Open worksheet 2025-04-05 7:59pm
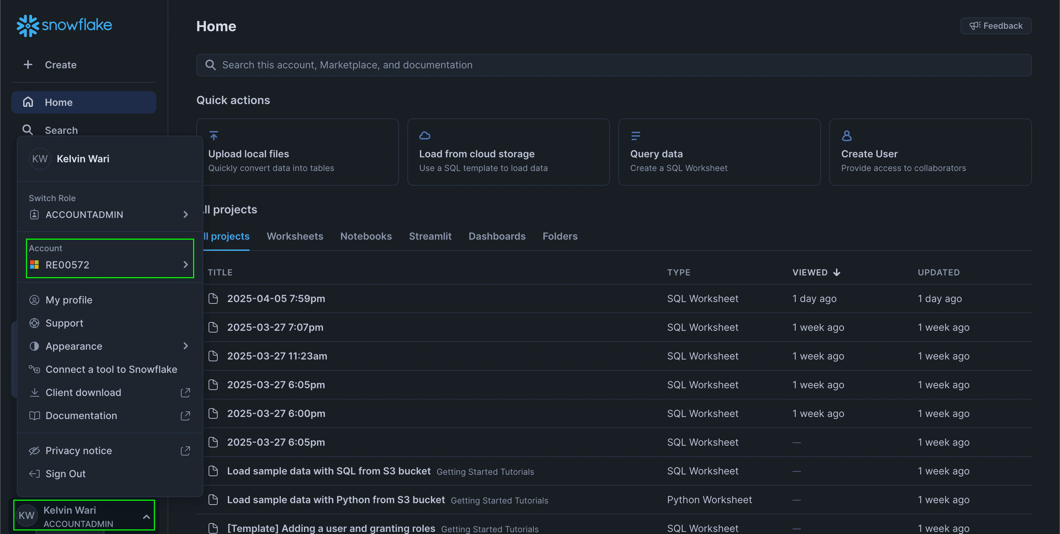1060x534 pixels. tap(276, 299)
